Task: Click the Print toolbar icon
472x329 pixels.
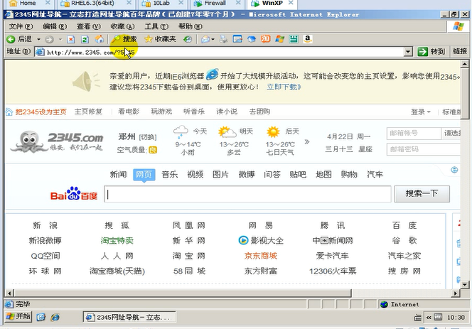Action: point(223,39)
